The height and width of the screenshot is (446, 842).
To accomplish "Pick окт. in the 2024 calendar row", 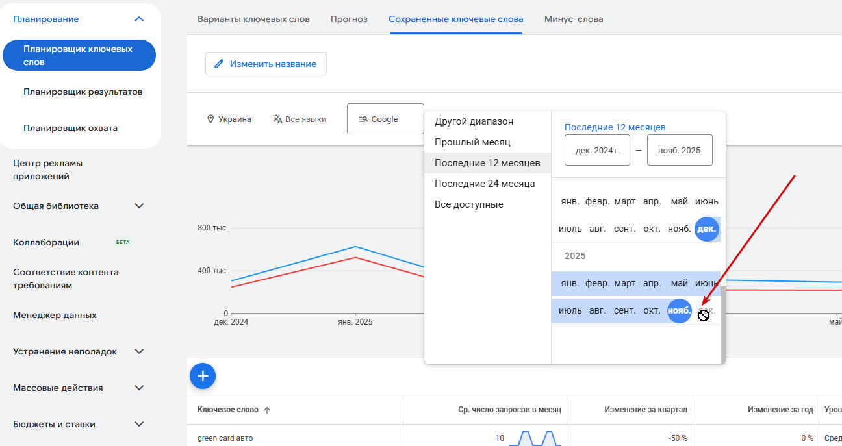I will pyautogui.click(x=652, y=229).
